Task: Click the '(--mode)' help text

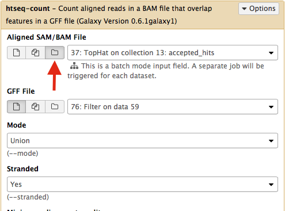Action: 22,154
